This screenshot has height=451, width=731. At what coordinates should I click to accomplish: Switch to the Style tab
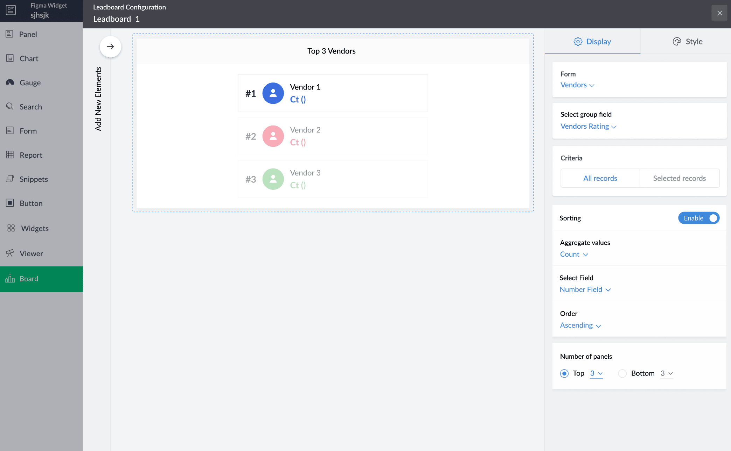pyautogui.click(x=687, y=41)
